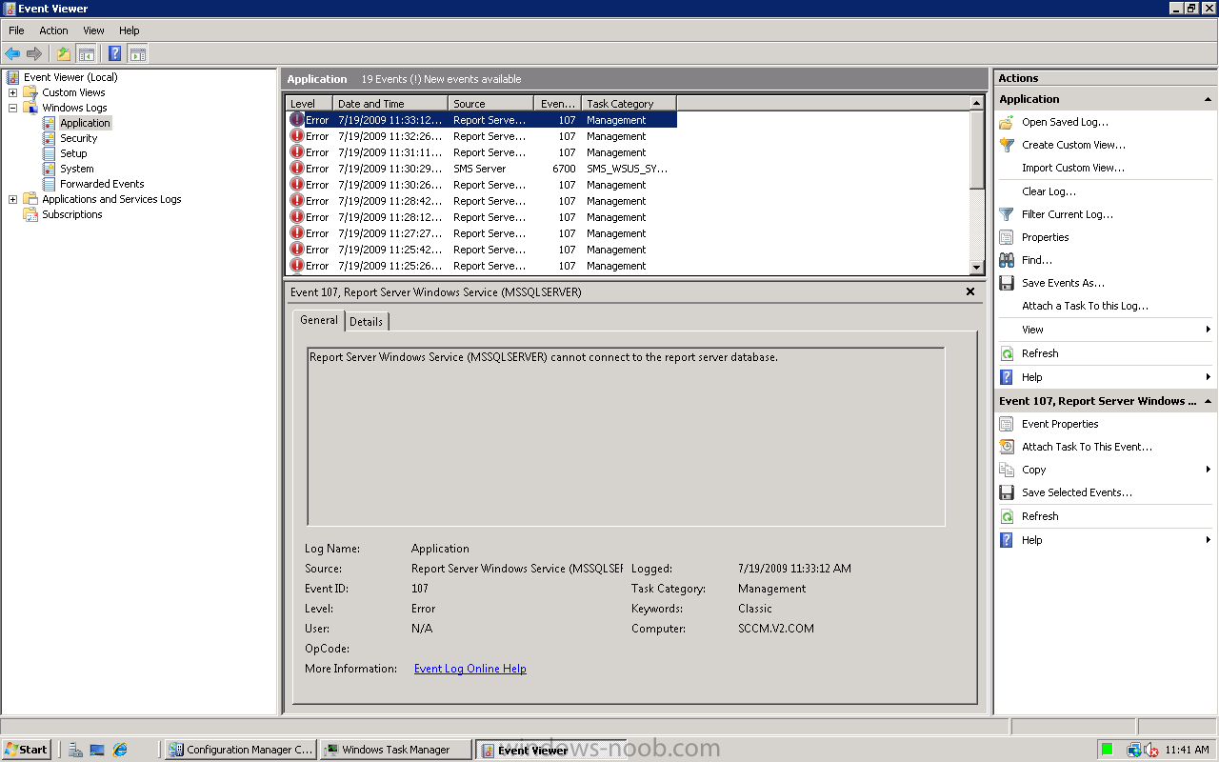Sort events by Task Category column

(x=629, y=104)
